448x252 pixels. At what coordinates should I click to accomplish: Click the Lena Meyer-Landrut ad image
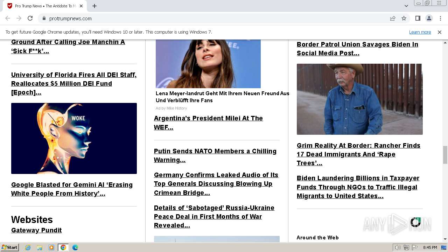(x=208, y=64)
